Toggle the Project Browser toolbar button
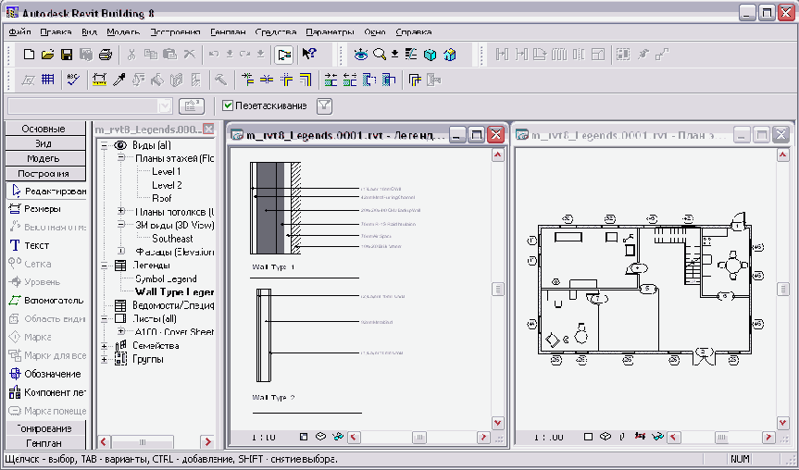This screenshot has width=799, height=470. (284, 55)
